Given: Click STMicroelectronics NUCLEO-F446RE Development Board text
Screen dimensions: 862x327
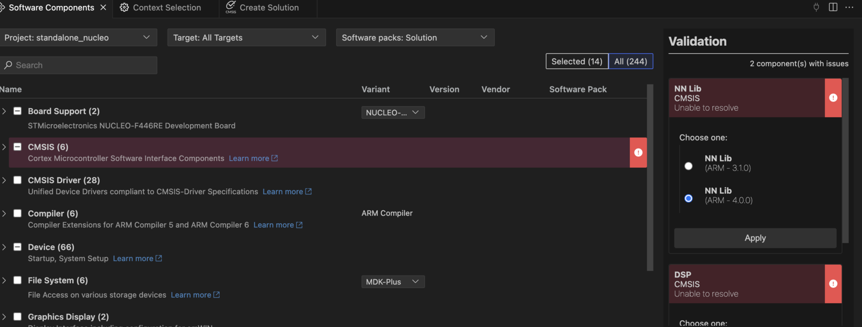Looking at the screenshot, I should pos(131,125).
